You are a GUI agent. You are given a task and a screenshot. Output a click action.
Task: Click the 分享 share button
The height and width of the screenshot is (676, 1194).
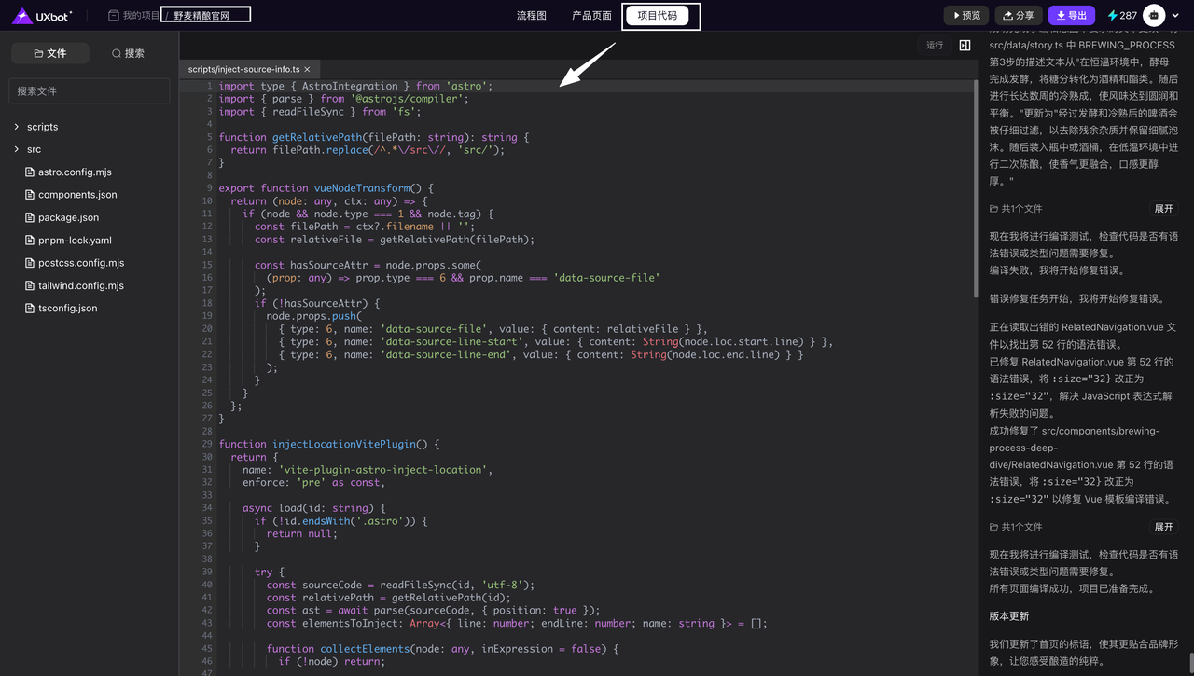click(1018, 15)
